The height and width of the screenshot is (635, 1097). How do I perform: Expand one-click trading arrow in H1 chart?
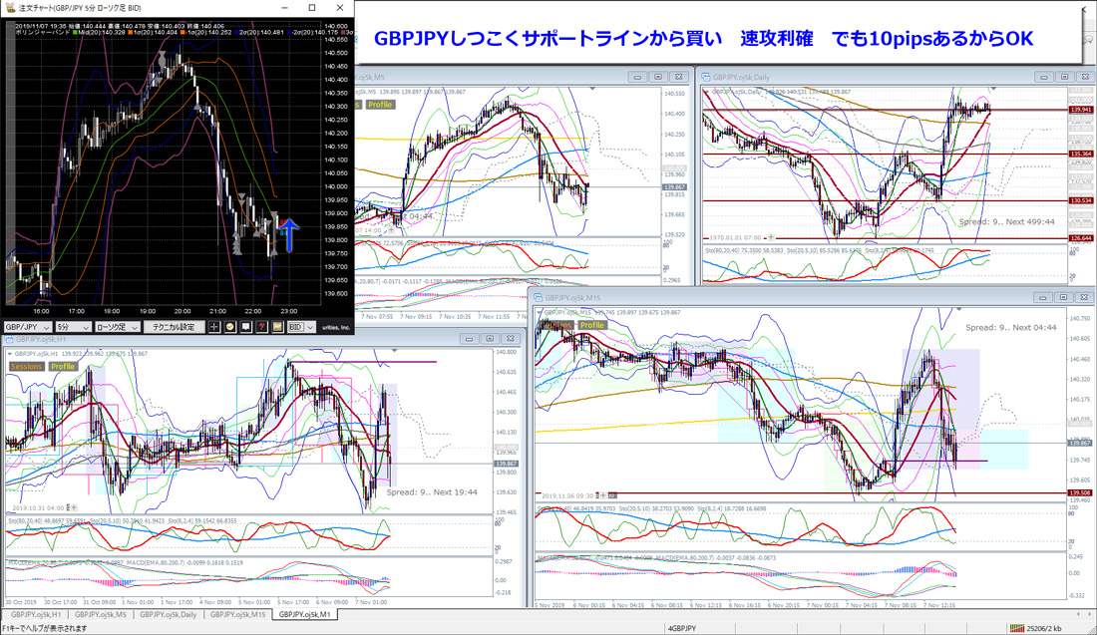click(10, 354)
